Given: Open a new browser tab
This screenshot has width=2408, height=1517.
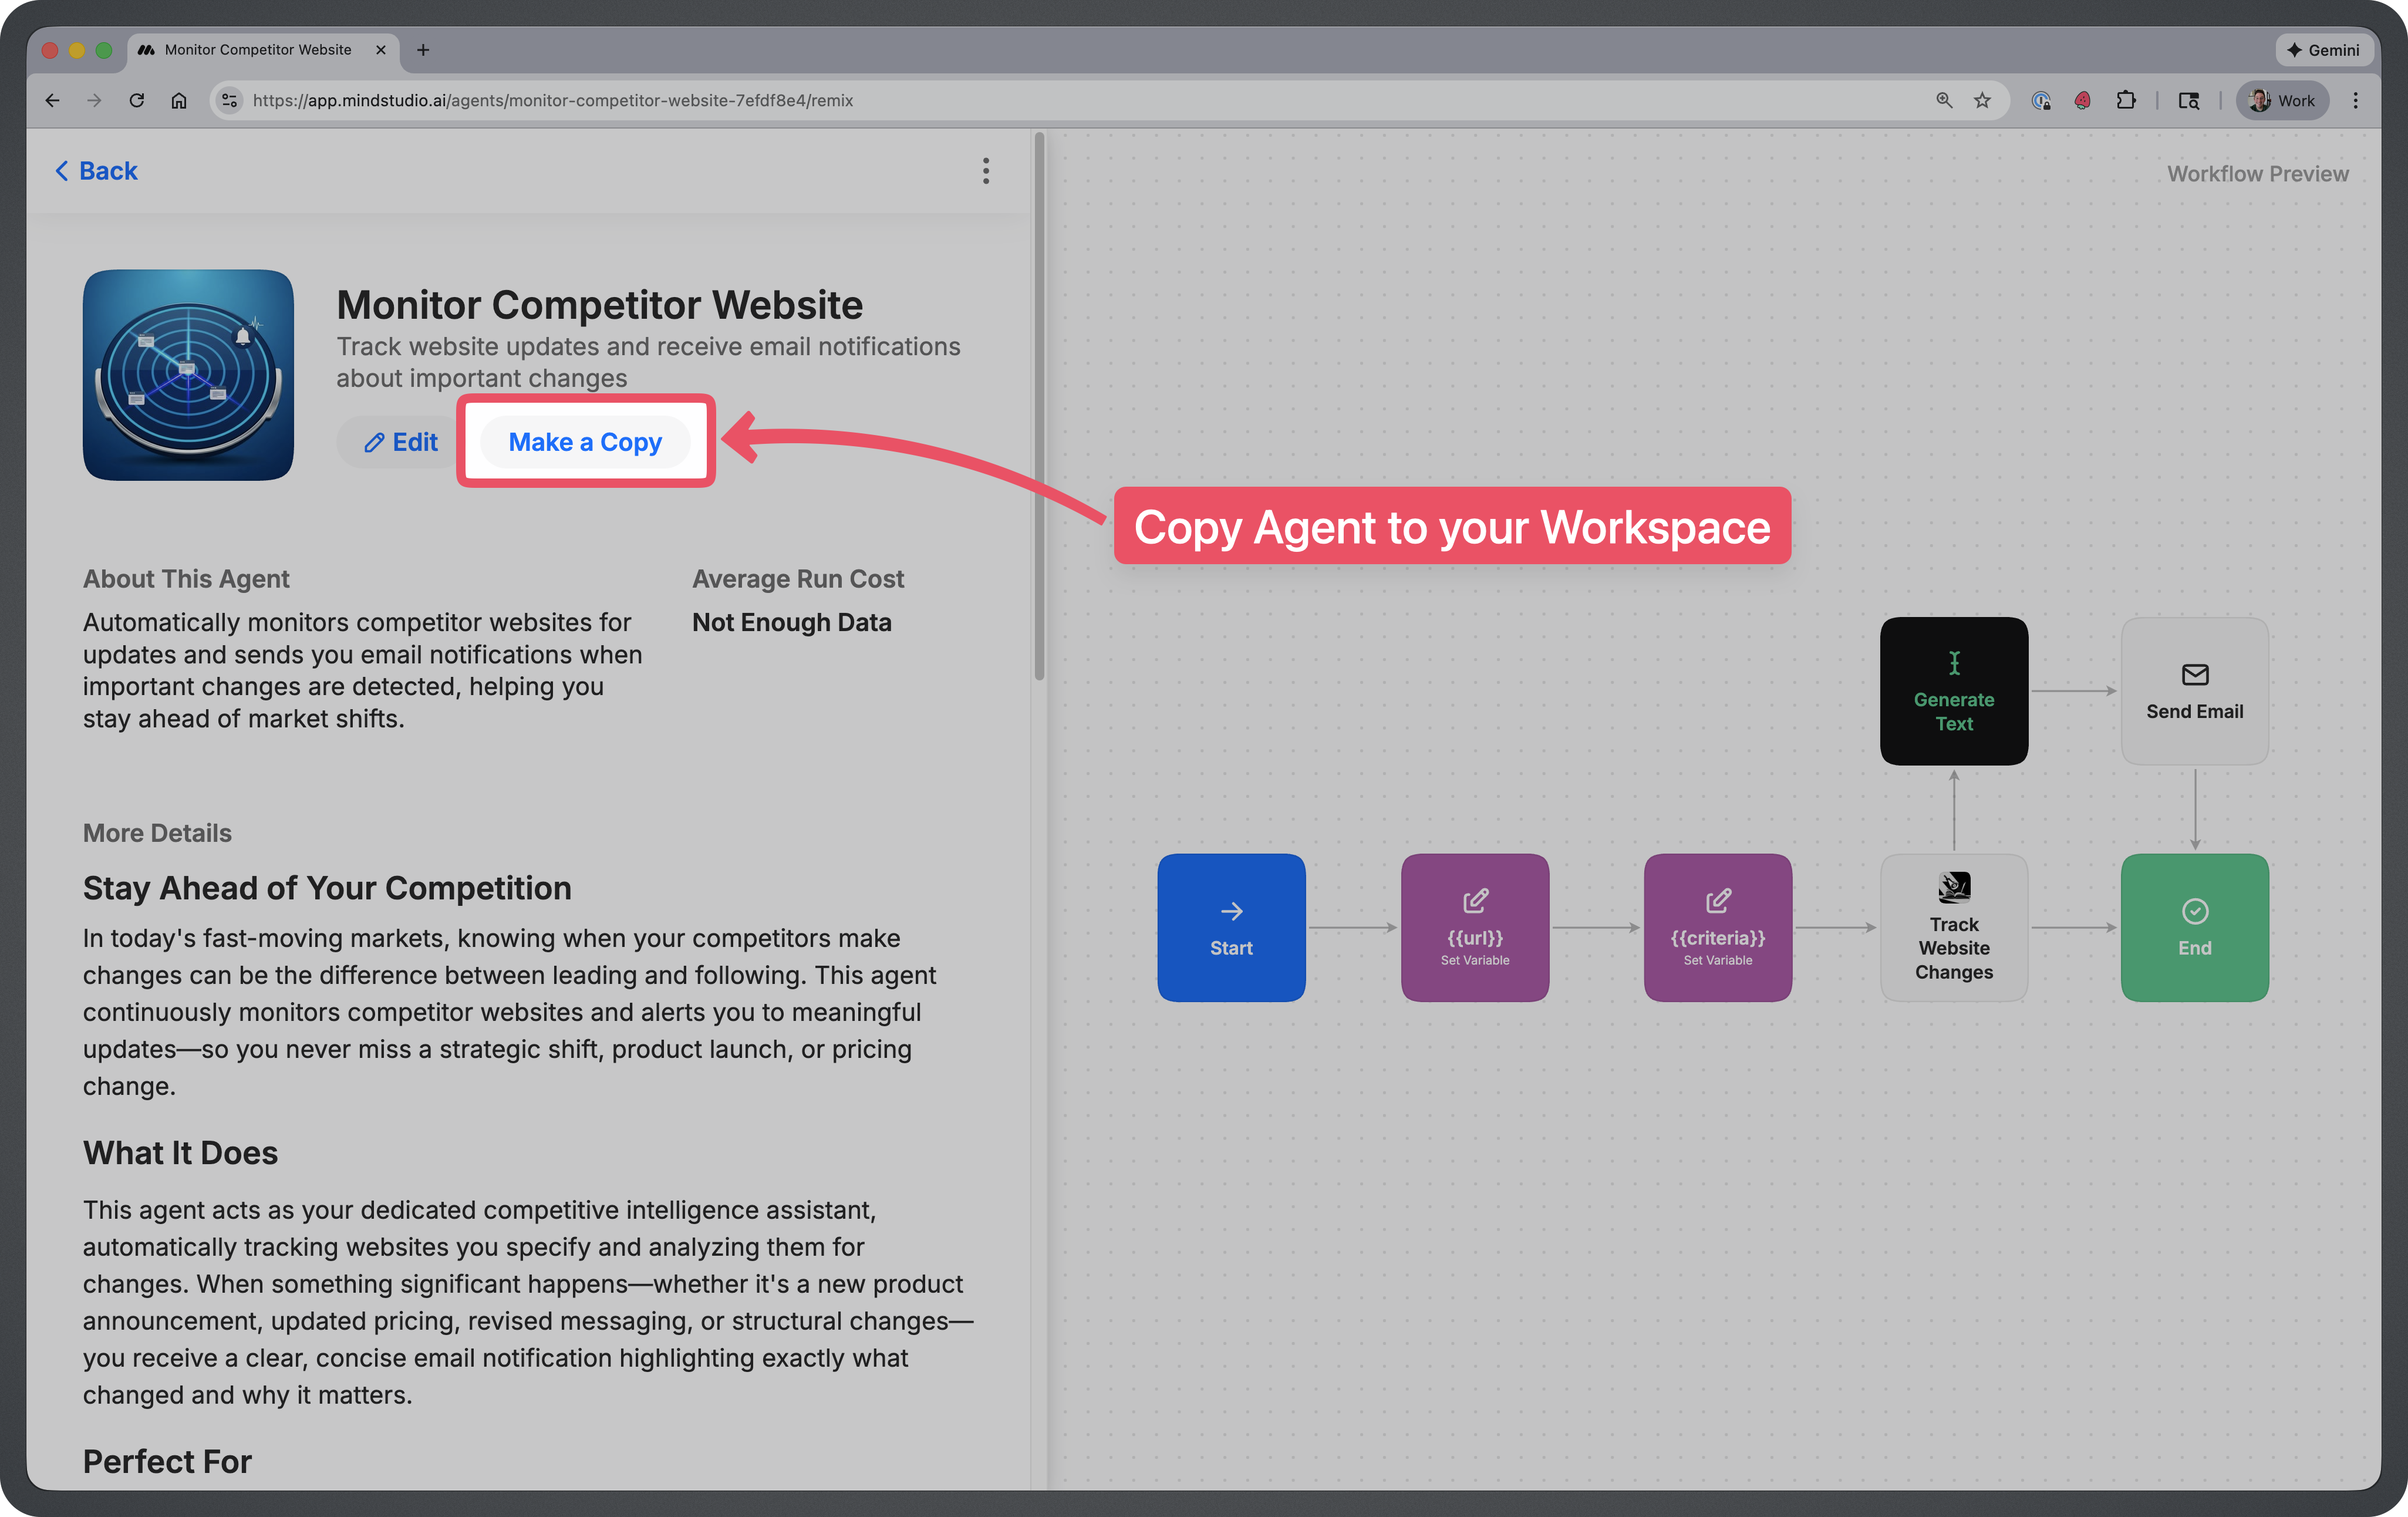Looking at the screenshot, I should [x=423, y=49].
